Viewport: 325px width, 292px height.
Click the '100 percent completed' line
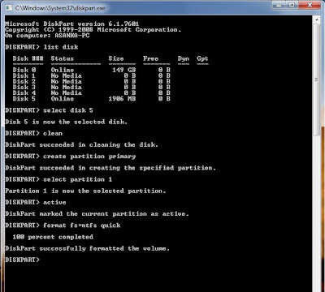click(53, 237)
